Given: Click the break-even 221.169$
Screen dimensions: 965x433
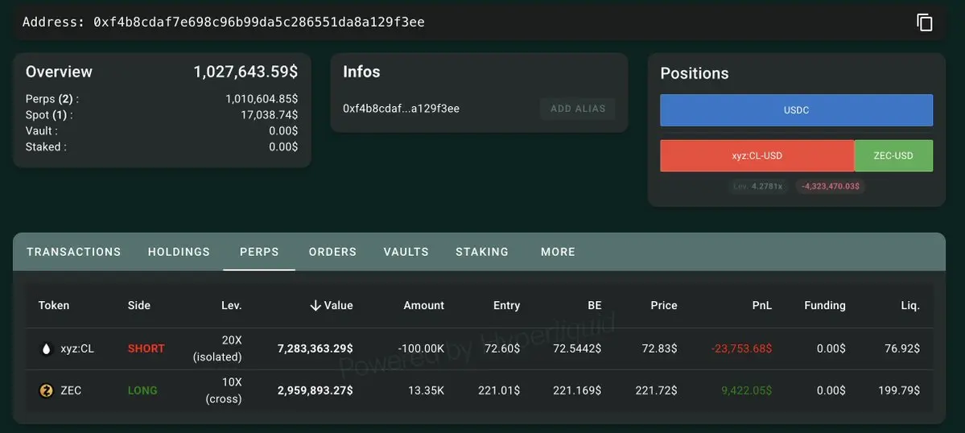Looking at the screenshot, I should tap(577, 390).
